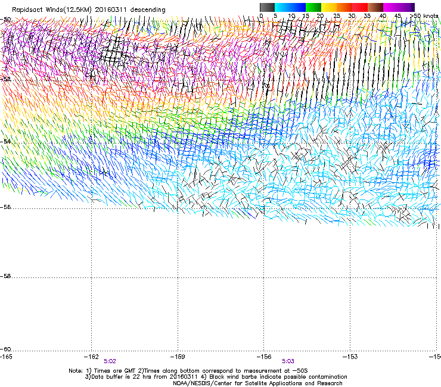The image size is (441, 387).
Task: Click the -58 latitude axis label
Action: [5, 276]
